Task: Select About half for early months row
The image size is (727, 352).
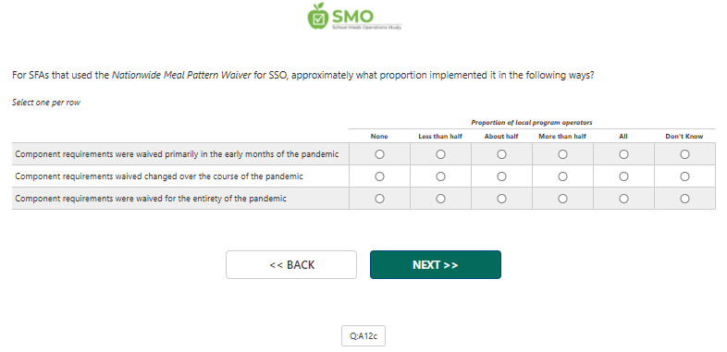Action: pyautogui.click(x=501, y=154)
